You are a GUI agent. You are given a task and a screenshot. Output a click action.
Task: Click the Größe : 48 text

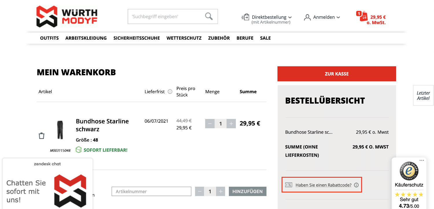[87, 140]
